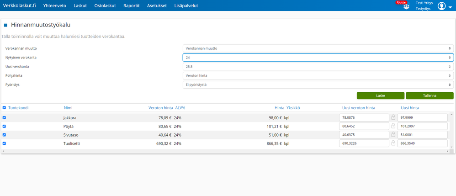Toggle the lock icon for Sivutaso
Viewport: 456px width, 196px height.
pos(393,135)
